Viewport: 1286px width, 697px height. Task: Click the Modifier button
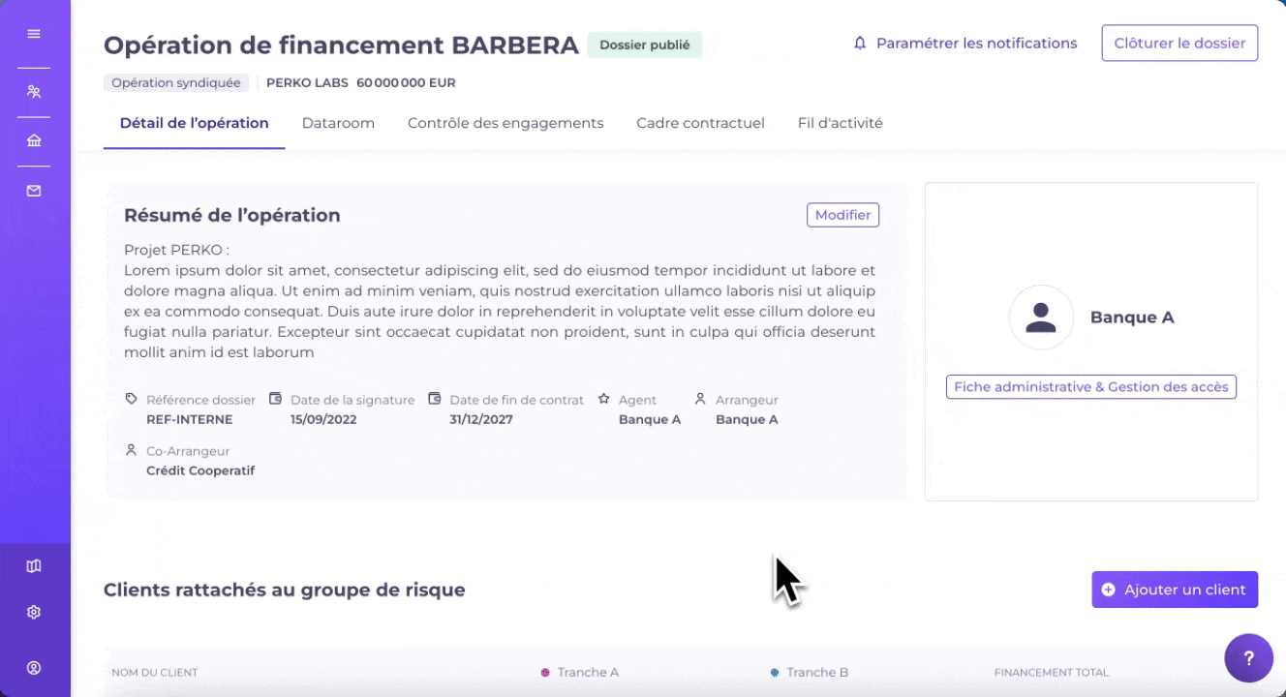coord(842,215)
